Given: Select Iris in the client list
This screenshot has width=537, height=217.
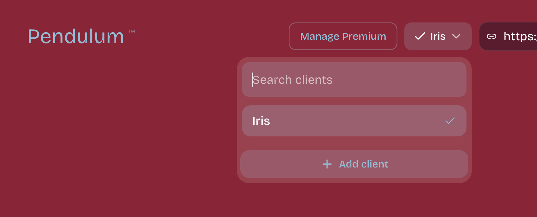Looking at the screenshot, I should 354,121.
